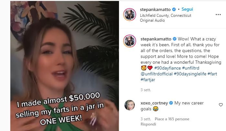View likes via Piace a 165 persone
The width and height of the screenshot is (226, 131).
172,119
